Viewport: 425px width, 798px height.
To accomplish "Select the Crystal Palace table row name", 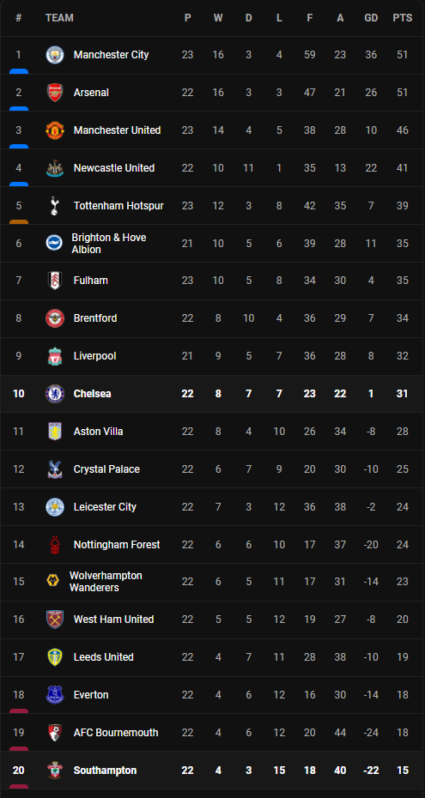I will tap(106, 469).
